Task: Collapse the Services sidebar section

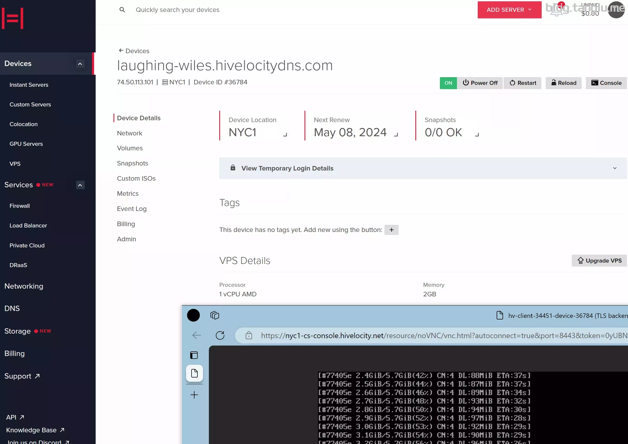Action: (x=80, y=185)
